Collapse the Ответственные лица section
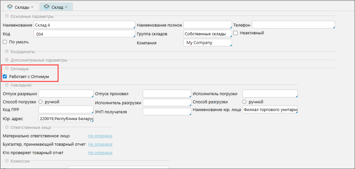 coord(7,127)
